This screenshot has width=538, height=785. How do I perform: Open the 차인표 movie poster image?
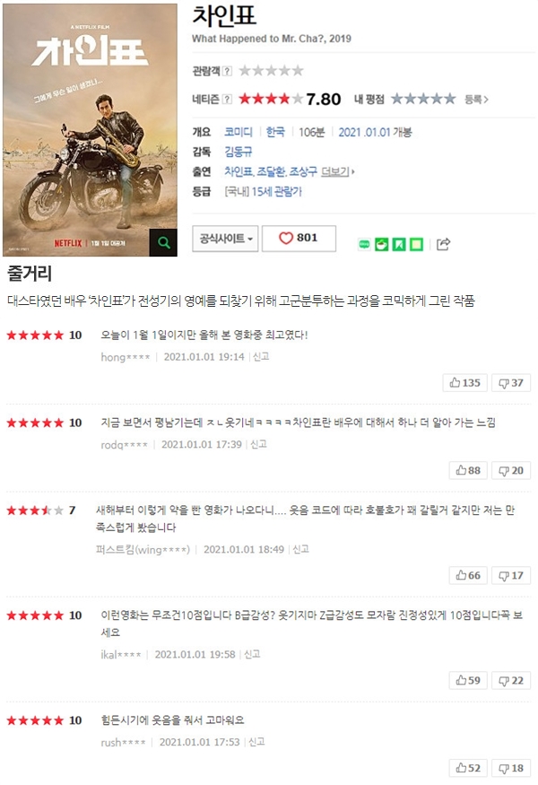tap(90, 130)
